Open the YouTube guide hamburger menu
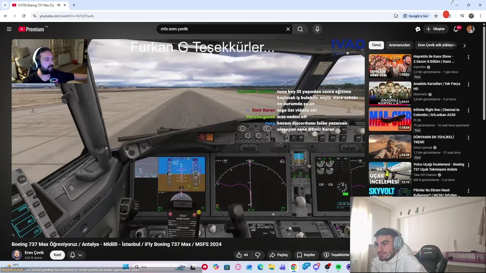Viewport: 486px width, 273px height. pyautogui.click(x=9, y=29)
